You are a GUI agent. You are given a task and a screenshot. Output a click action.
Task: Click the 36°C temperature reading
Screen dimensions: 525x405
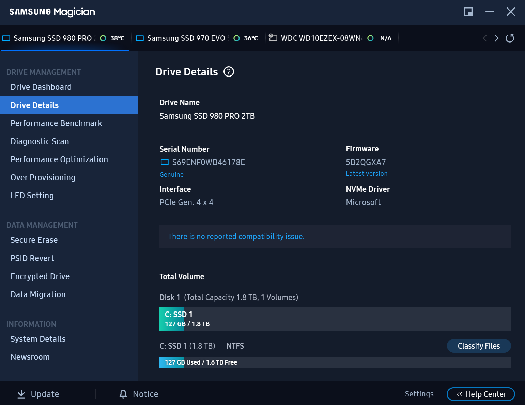251,38
